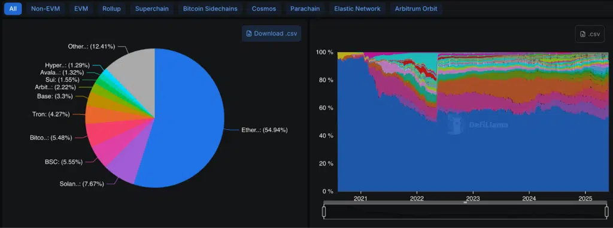The image size is (613, 228).
Task: Click the 20 % y-axis label
Action: [326, 163]
